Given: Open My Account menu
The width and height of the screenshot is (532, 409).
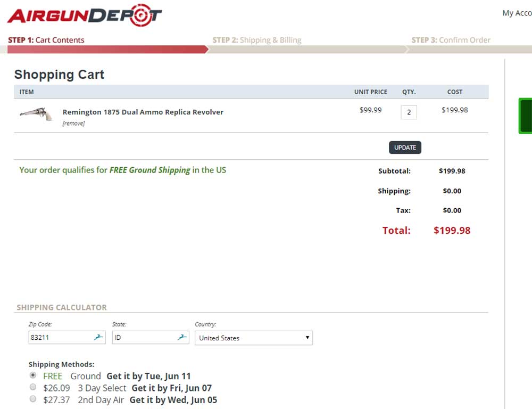Looking at the screenshot, I should tap(517, 13).
